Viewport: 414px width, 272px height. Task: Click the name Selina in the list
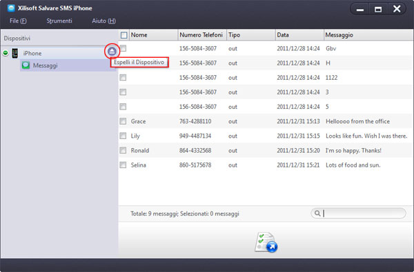pyautogui.click(x=139, y=165)
